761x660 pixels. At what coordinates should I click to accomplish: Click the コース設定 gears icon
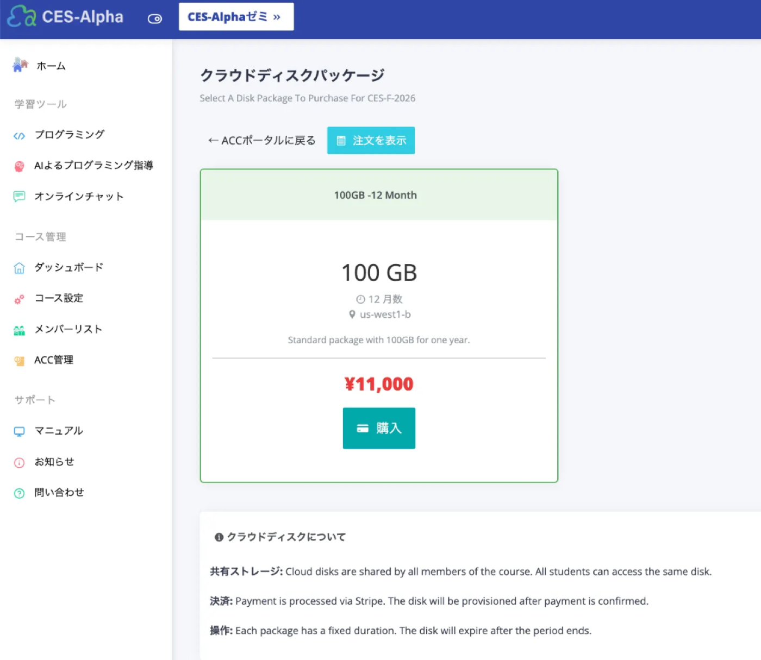pos(19,299)
